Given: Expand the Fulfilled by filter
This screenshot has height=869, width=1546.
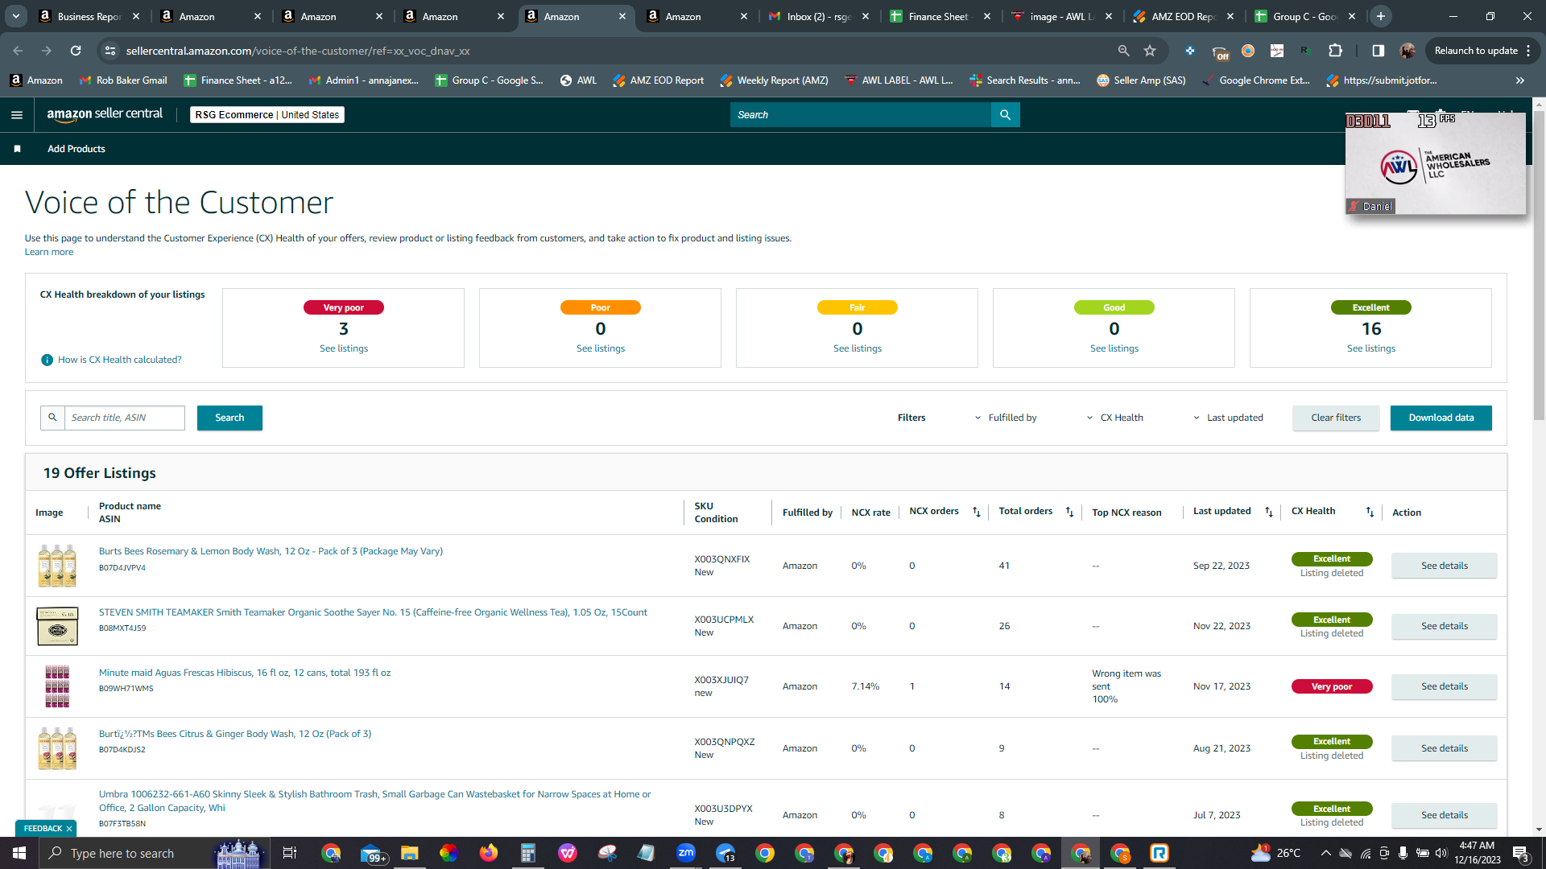Looking at the screenshot, I should pos(1006,418).
